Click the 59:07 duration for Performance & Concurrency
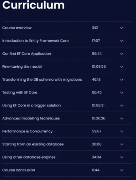Viewport: 136px width, 180px height. coord(97,131)
